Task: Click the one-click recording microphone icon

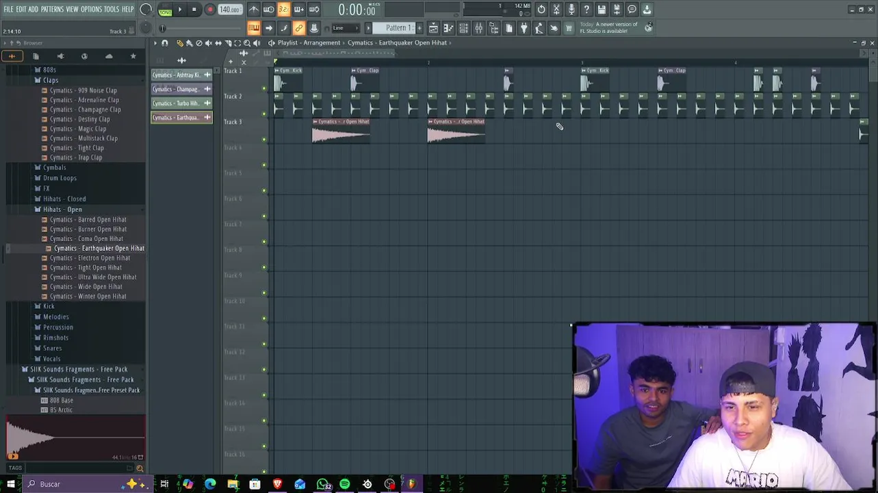Action: (571, 10)
